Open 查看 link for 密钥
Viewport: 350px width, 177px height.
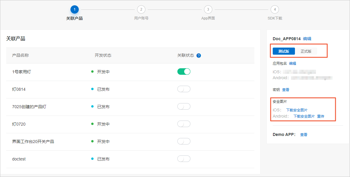tap(286, 90)
